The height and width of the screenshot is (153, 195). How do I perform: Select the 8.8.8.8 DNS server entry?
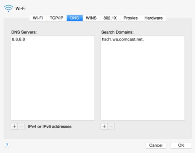coord(18,39)
